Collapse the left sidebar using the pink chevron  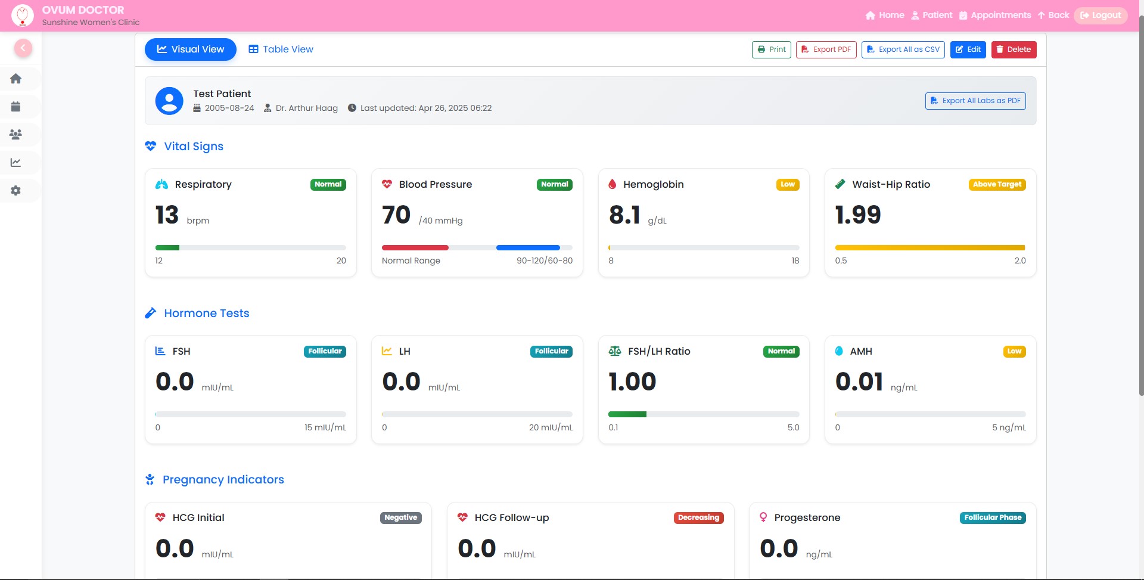pos(24,48)
